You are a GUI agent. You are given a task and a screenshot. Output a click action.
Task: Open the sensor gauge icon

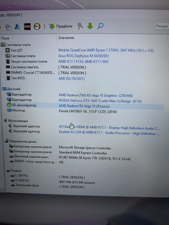[37, 27]
